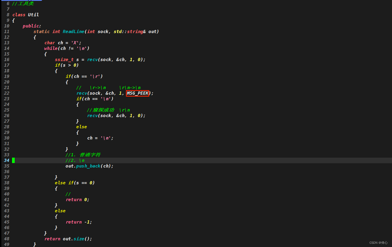392x247 pixels.
Task: Click line number 49 in the gutter
Action: click(x=7, y=244)
